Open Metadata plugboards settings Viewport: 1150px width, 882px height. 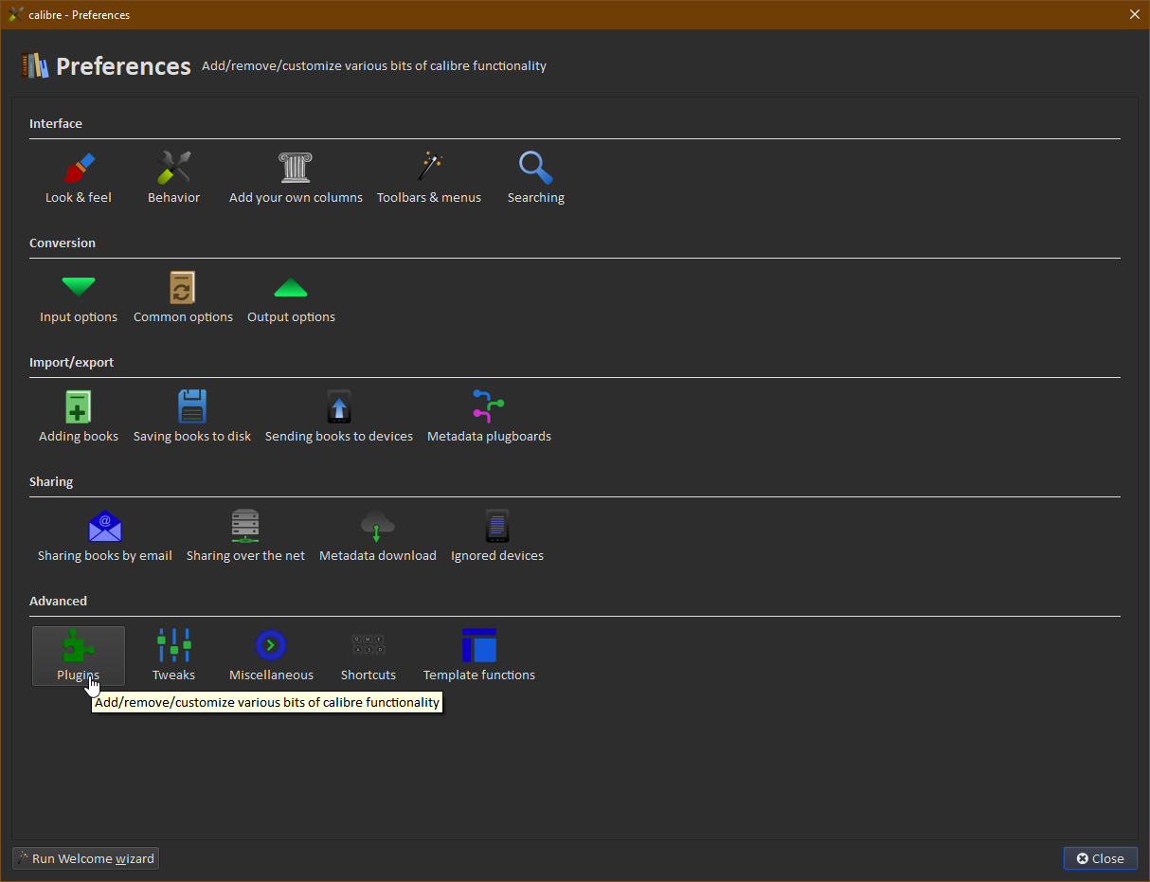click(489, 417)
